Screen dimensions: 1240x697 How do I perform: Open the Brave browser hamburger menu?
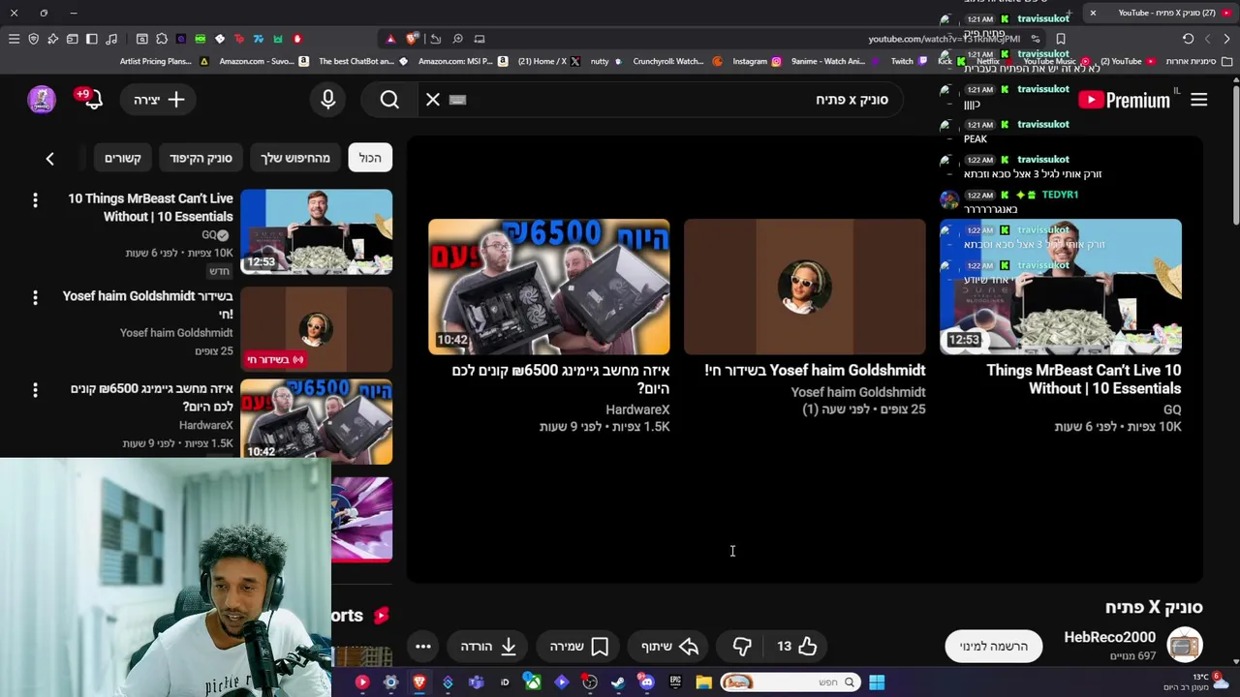(14, 39)
